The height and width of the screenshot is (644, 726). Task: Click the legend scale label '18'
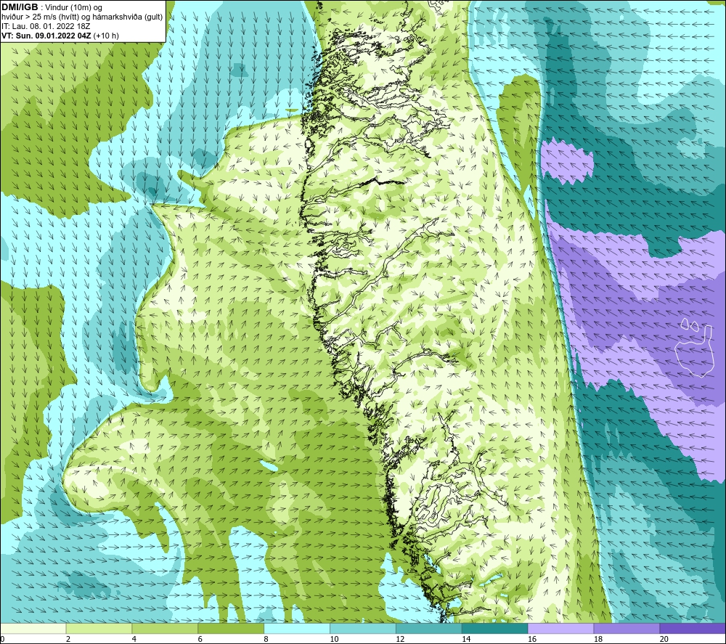pyautogui.click(x=597, y=639)
